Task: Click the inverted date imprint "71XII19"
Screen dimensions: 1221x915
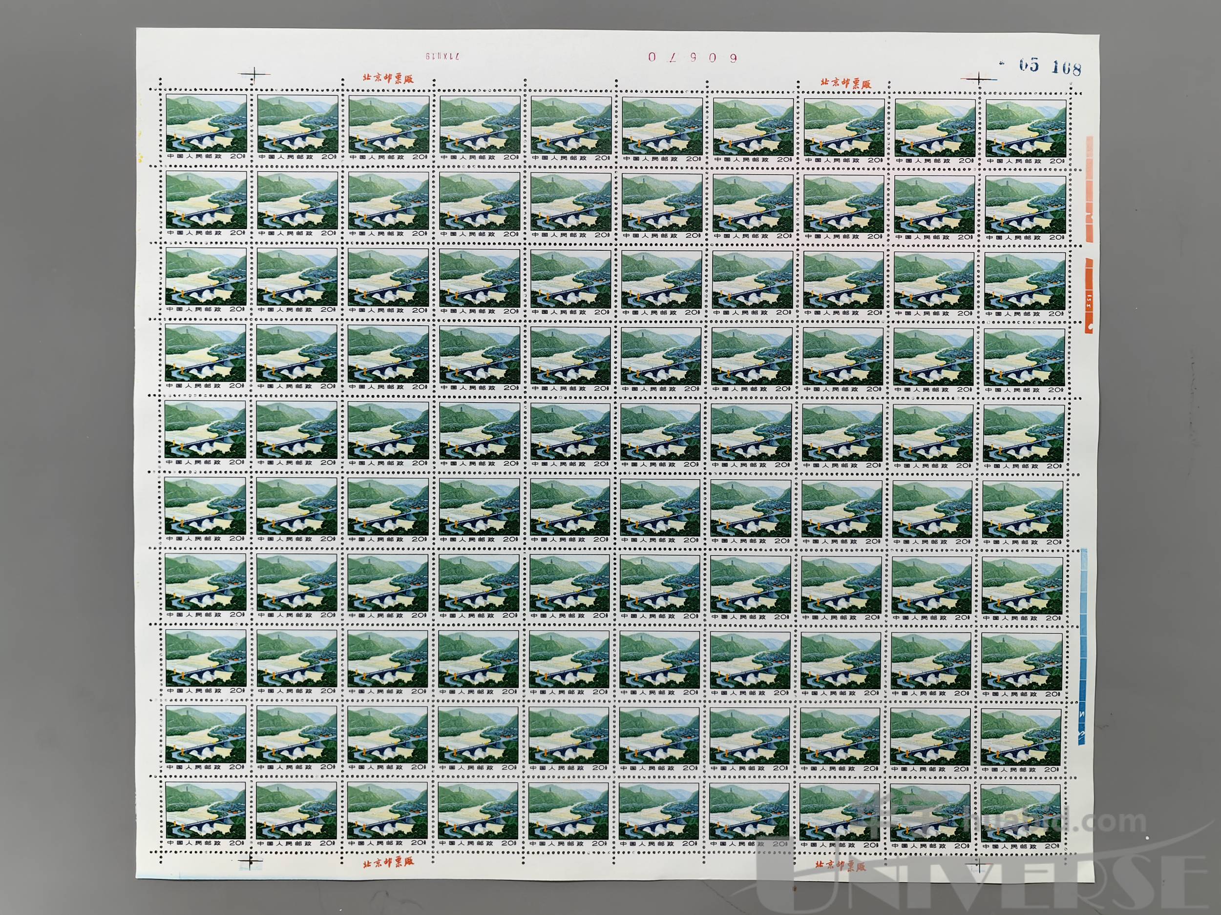Action: (442, 56)
